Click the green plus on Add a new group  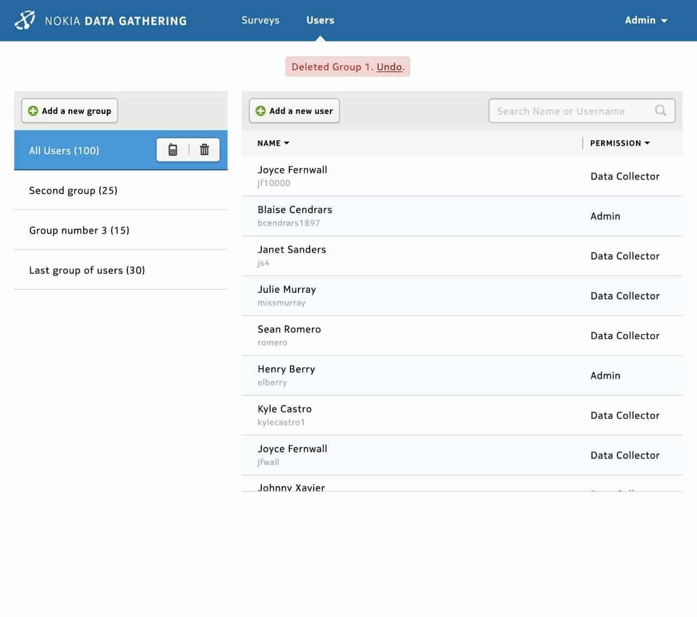click(33, 111)
